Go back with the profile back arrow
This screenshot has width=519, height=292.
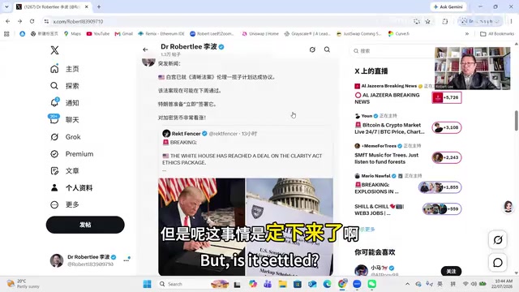tap(145, 49)
